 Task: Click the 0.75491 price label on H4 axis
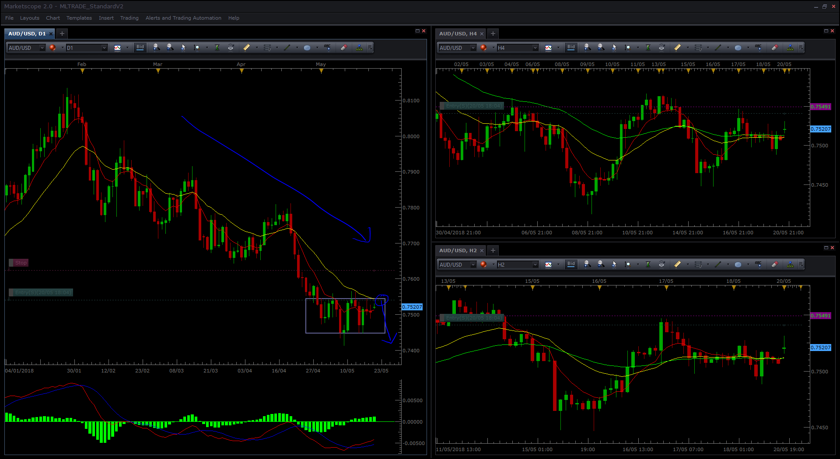820,107
